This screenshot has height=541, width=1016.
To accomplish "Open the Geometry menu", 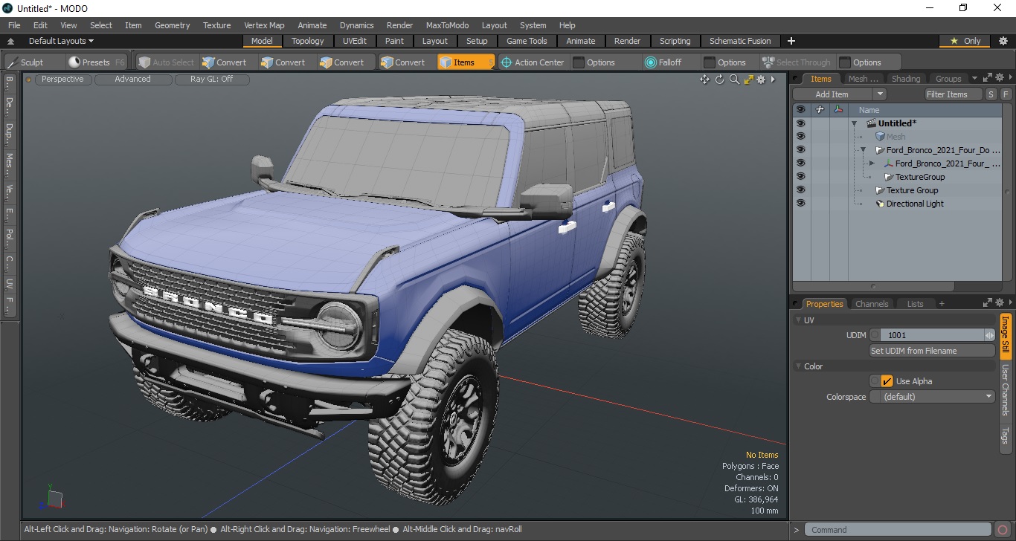I will (172, 25).
